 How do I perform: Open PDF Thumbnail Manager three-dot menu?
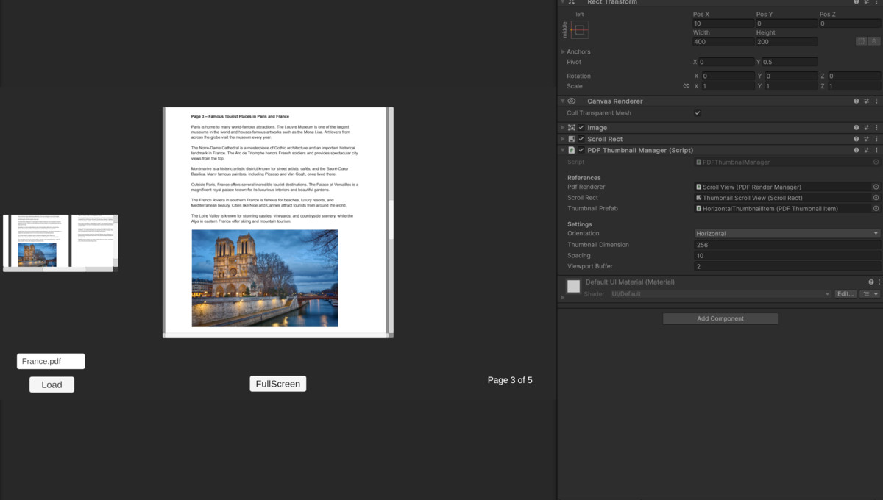tap(876, 150)
